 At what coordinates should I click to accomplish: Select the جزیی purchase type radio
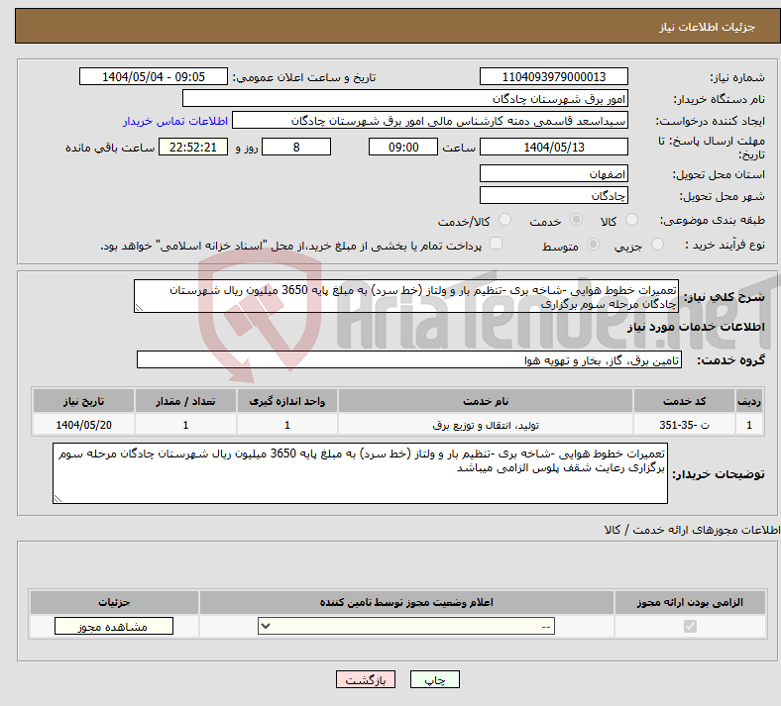(657, 245)
